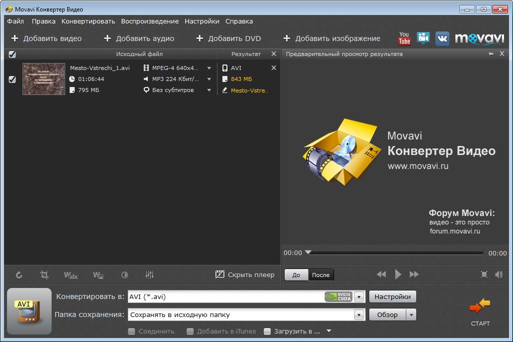Open the audio/video adjustments equalizer icon

(x=149, y=274)
